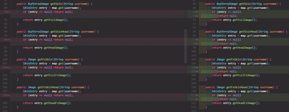Click "BufferedImage" return type on left line 94

point(38,32)
